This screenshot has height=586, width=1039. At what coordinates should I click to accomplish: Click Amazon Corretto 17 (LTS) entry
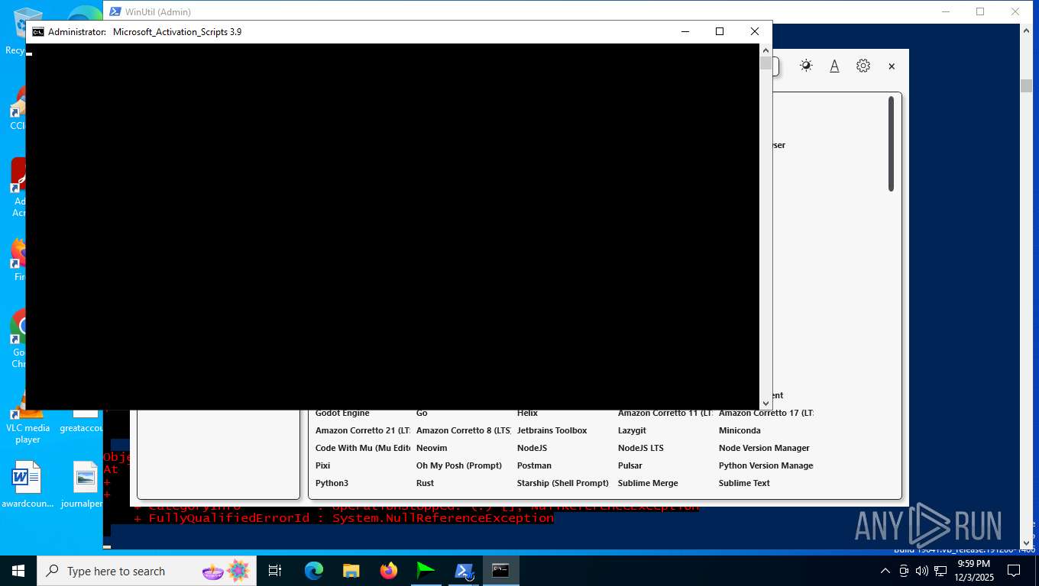coord(766,413)
